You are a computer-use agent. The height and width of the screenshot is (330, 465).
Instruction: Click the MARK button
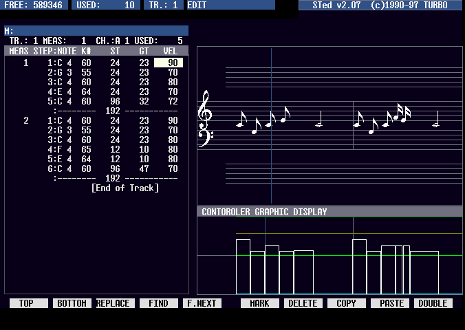point(260,303)
